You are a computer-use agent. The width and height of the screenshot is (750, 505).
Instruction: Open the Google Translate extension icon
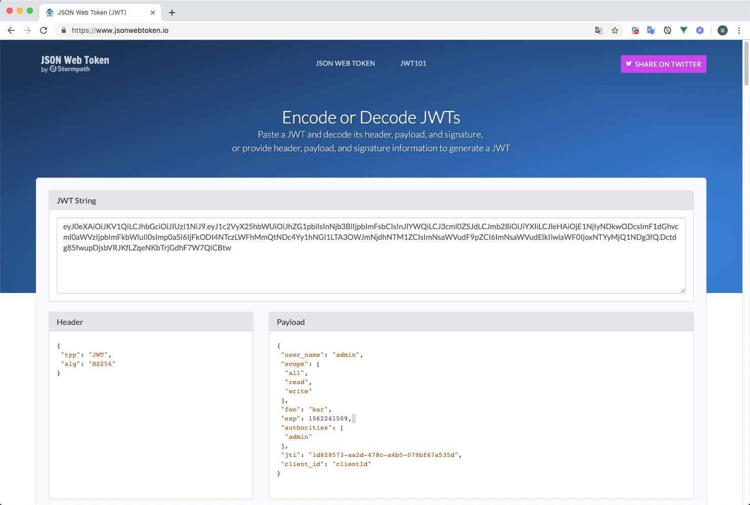pyautogui.click(x=651, y=30)
